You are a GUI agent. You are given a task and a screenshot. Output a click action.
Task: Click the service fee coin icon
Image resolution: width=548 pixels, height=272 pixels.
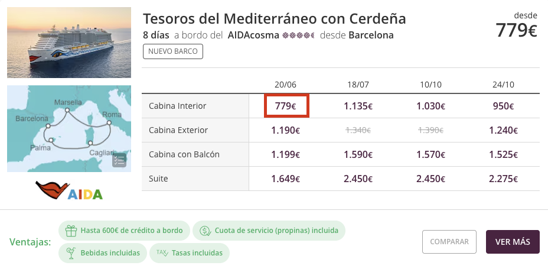coord(205,231)
